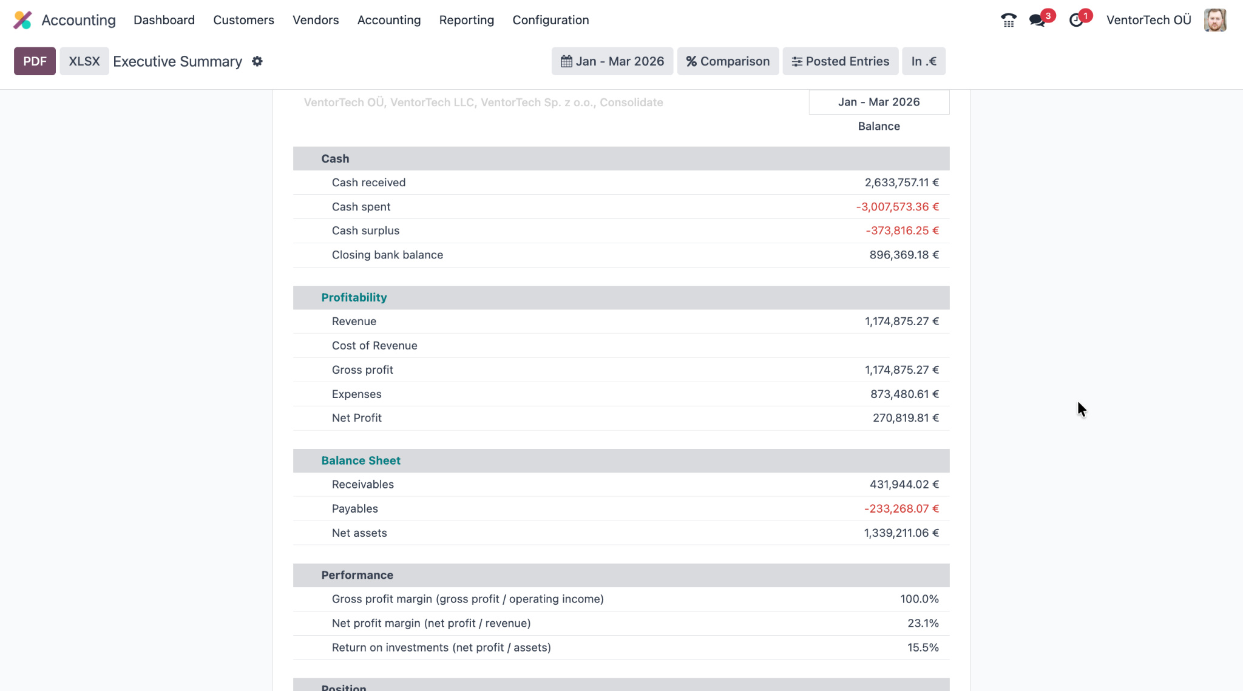Click Payables value -233,268.07 €
The width and height of the screenshot is (1243, 691).
click(x=901, y=509)
